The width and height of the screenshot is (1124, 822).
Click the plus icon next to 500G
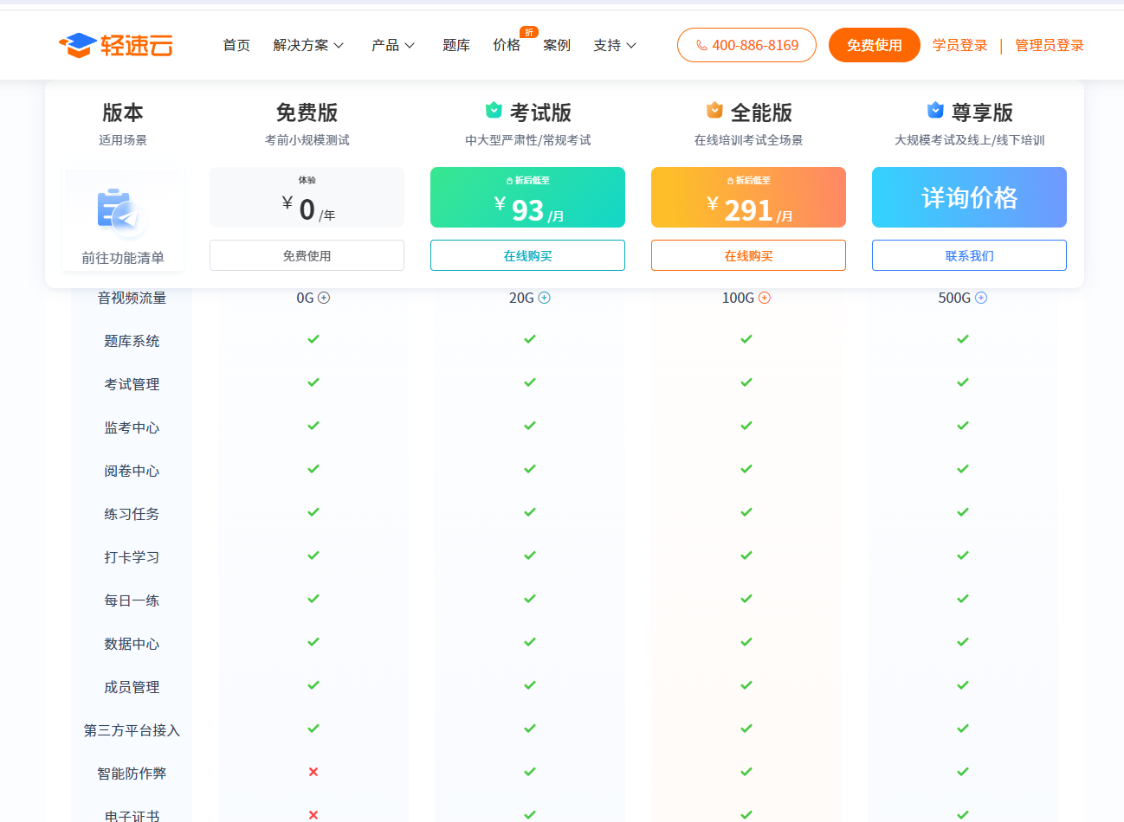click(x=981, y=298)
